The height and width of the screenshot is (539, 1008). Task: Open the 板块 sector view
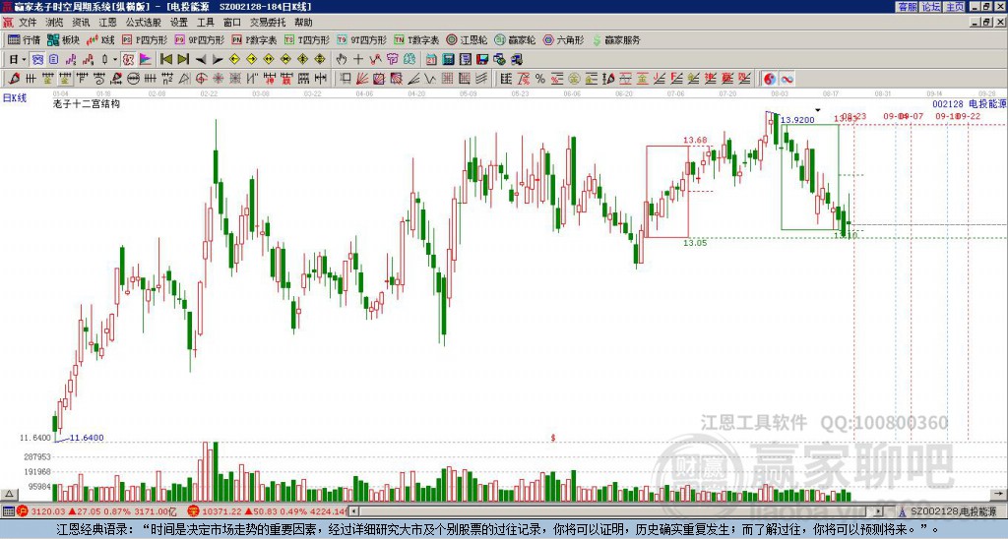(63, 39)
